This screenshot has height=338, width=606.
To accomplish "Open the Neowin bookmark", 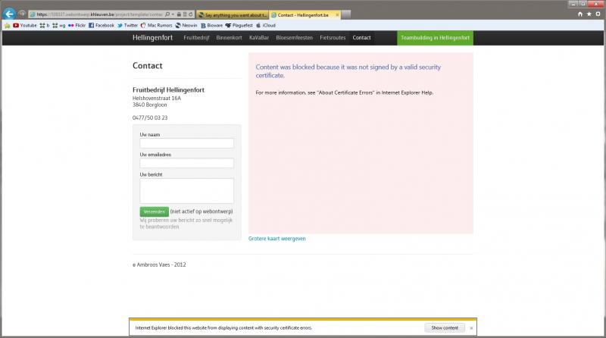I will pyautogui.click(x=186, y=26).
